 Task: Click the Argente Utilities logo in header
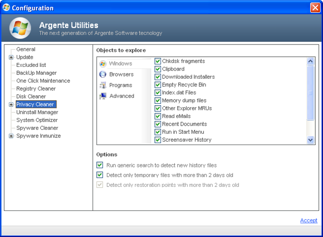(20, 28)
